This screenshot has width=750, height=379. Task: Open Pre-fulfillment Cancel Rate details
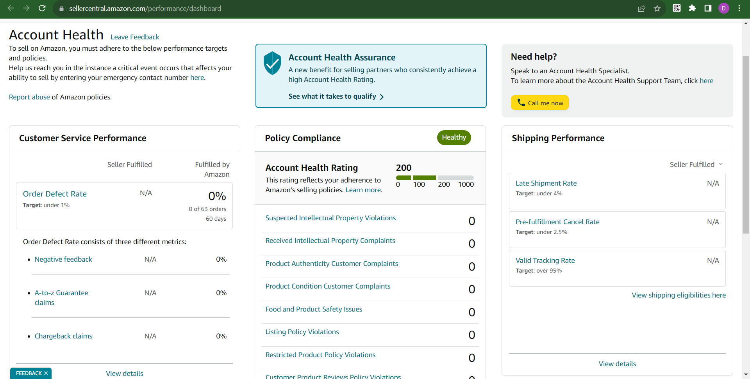click(557, 222)
